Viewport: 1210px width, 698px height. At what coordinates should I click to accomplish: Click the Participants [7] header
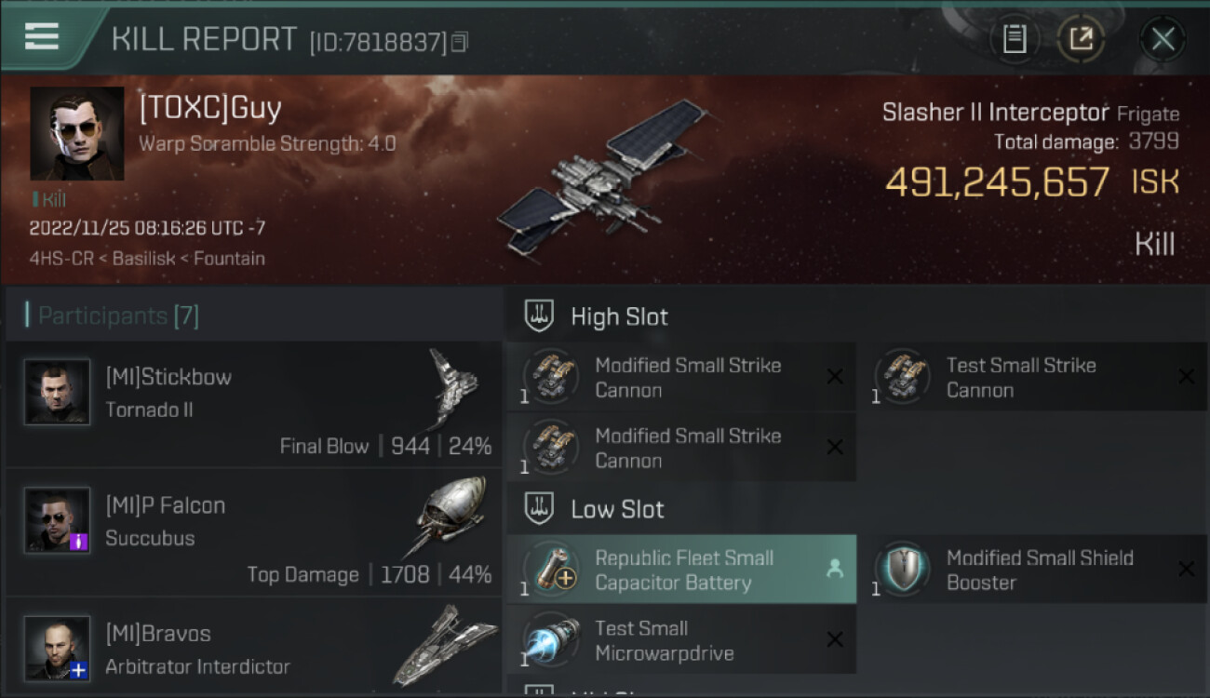pyautogui.click(x=118, y=315)
